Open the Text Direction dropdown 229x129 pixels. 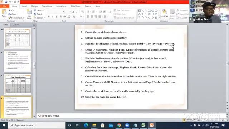pyautogui.click(x=122, y=10)
